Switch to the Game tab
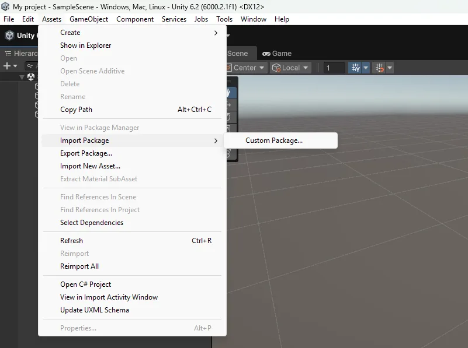 pos(277,53)
